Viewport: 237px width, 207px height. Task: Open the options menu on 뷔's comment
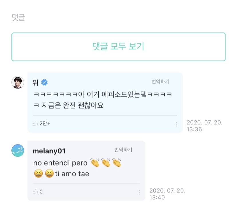(177, 124)
